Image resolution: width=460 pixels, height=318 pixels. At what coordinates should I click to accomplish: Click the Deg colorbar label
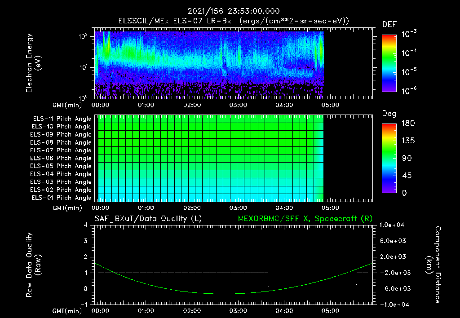[x=389, y=114]
